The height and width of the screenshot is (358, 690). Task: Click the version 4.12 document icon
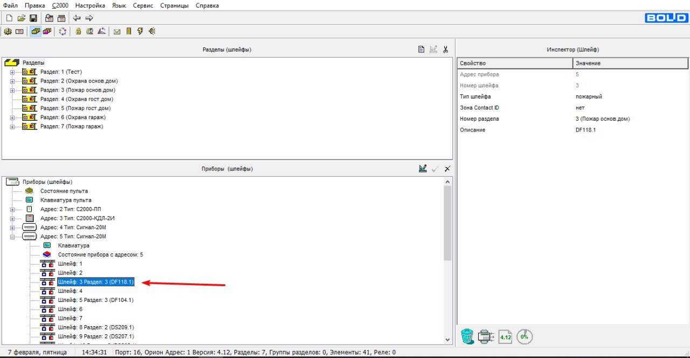click(x=505, y=337)
